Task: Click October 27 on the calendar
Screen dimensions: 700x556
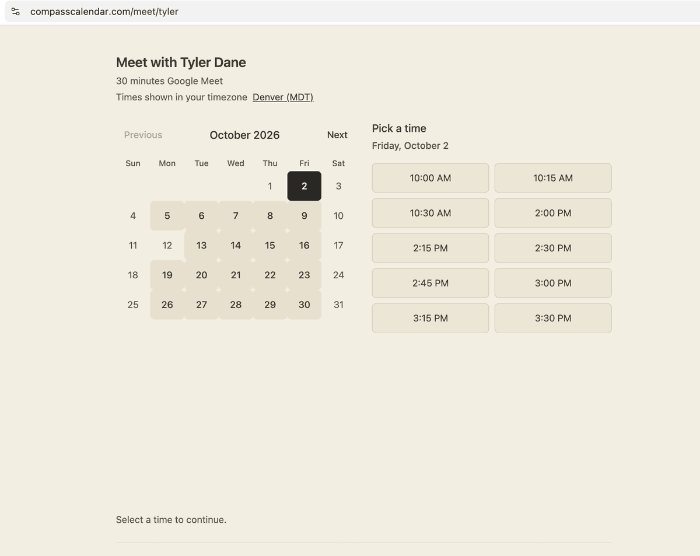Action: tap(201, 305)
